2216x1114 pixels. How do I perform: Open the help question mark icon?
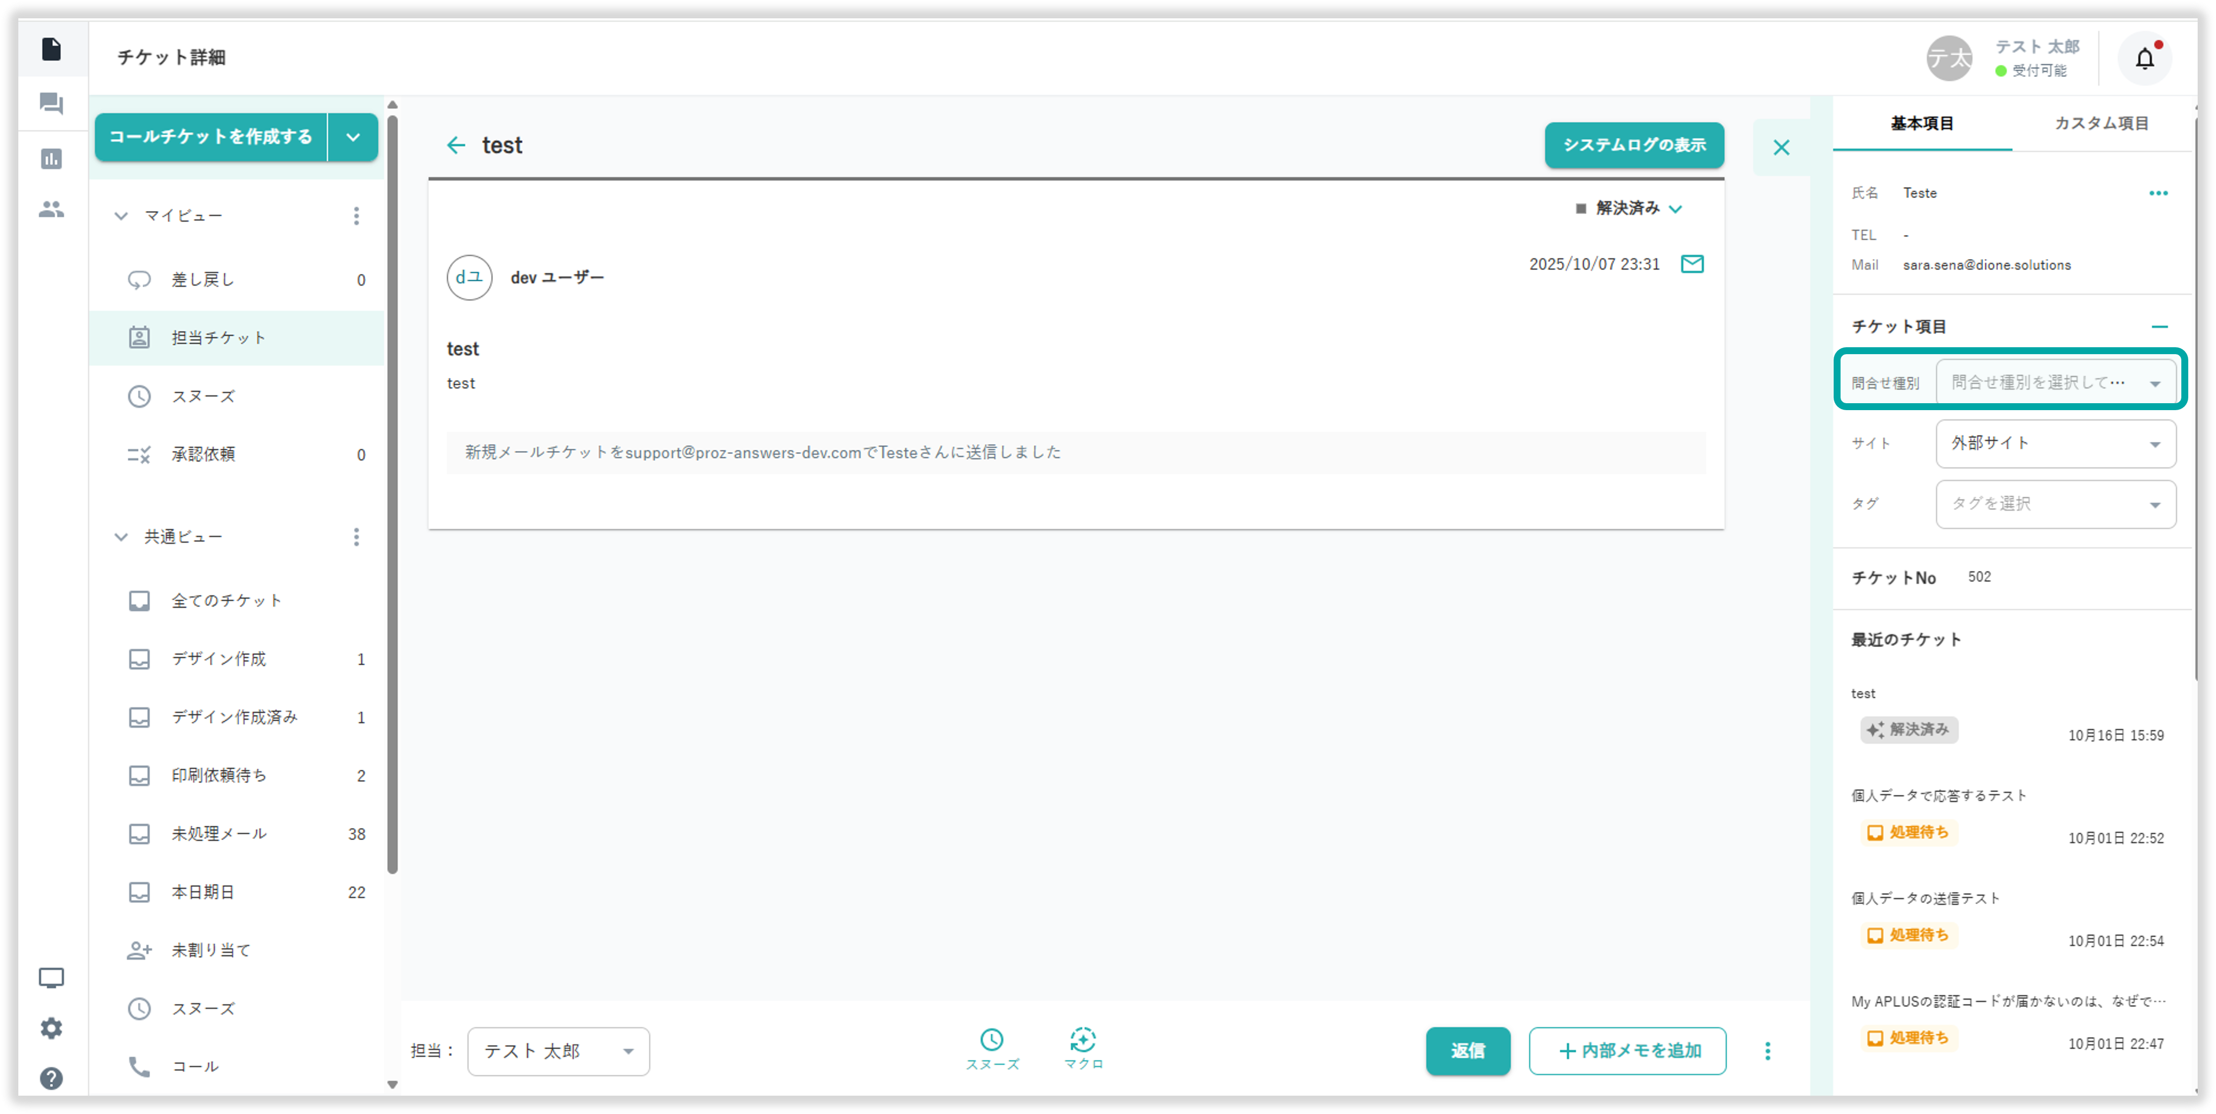(52, 1078)
